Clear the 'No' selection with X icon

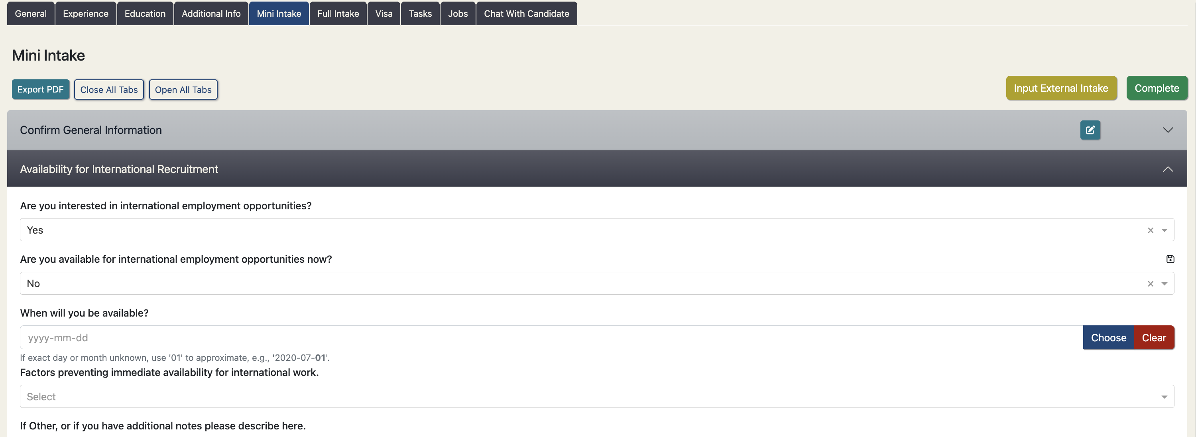[1150, 284]
